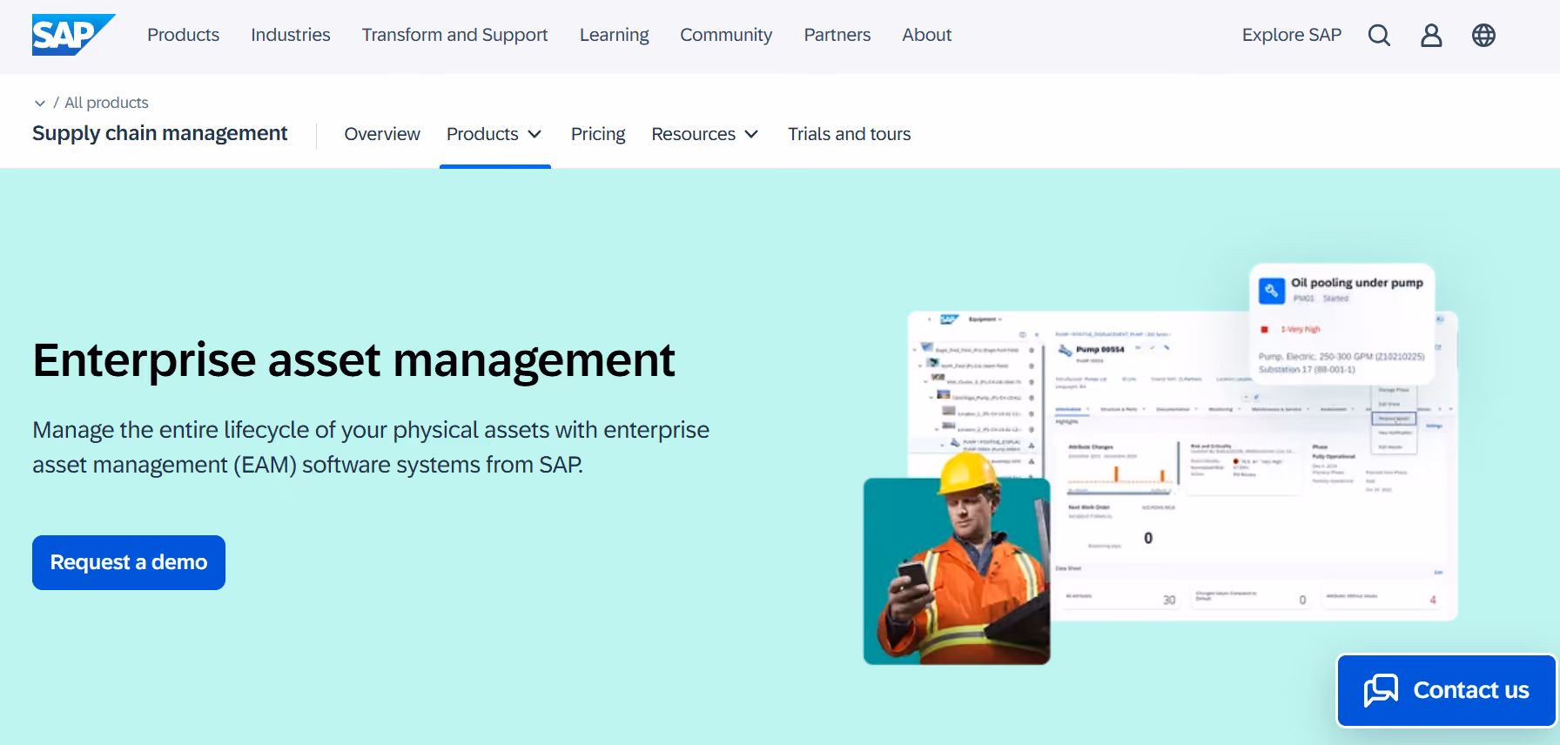Screen dimensions: 1560x745
Task: Open Trials and tours tab
Action: tap(850, 134)
